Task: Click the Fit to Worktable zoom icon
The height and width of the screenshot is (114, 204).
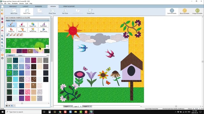Action: (2, 46)
